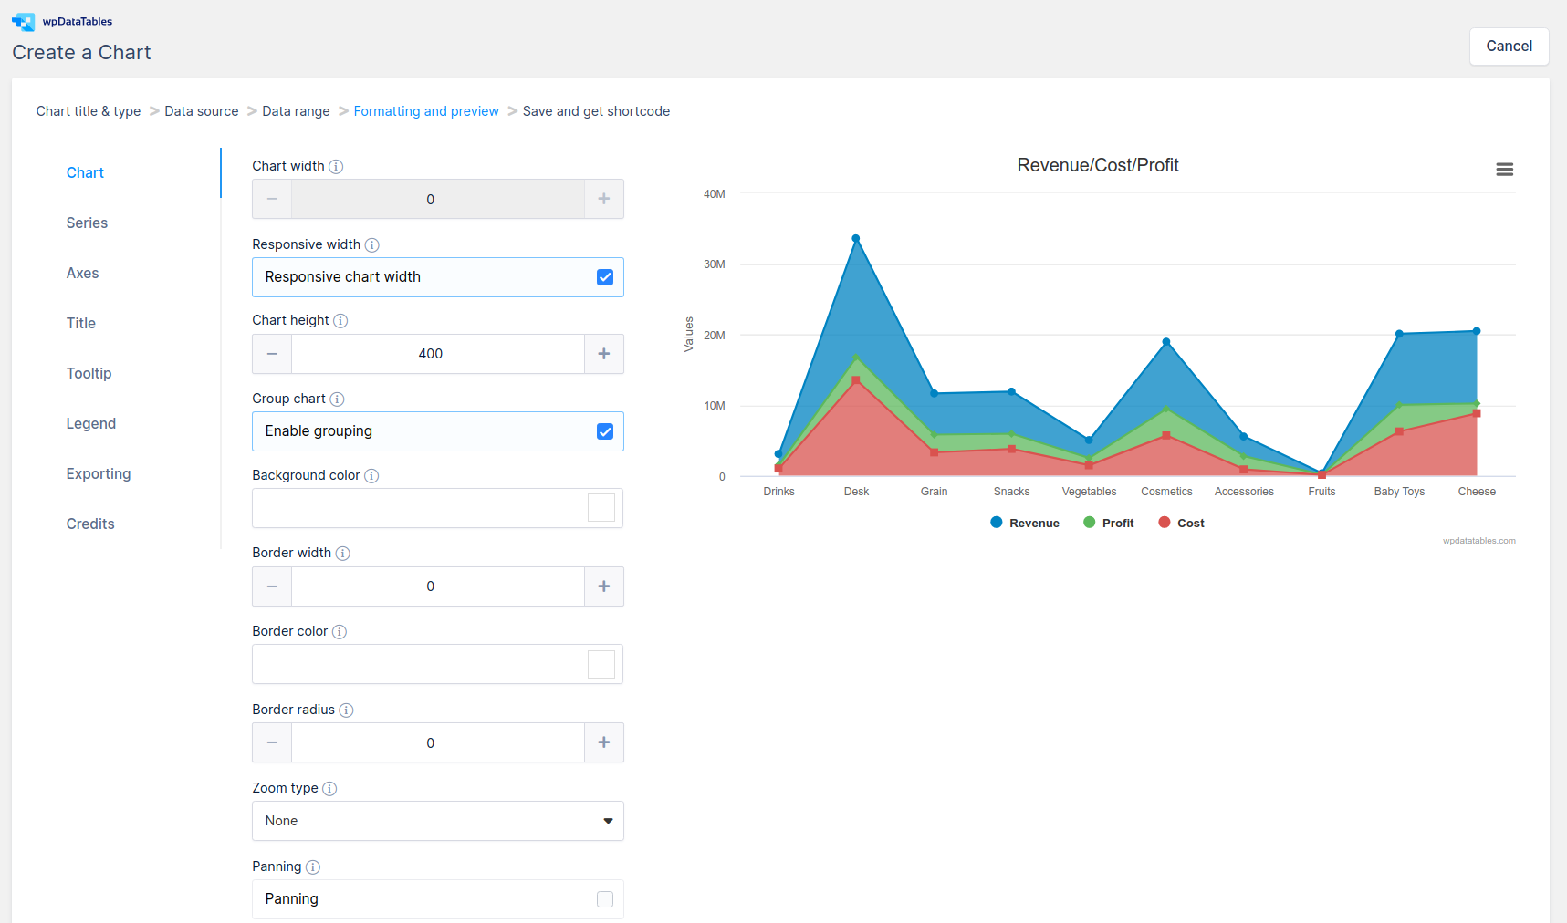The height and width of the screenshot is (923, 1567).
Task: Click Formatting and preview breadcrumb
Action: click(426, 111)
